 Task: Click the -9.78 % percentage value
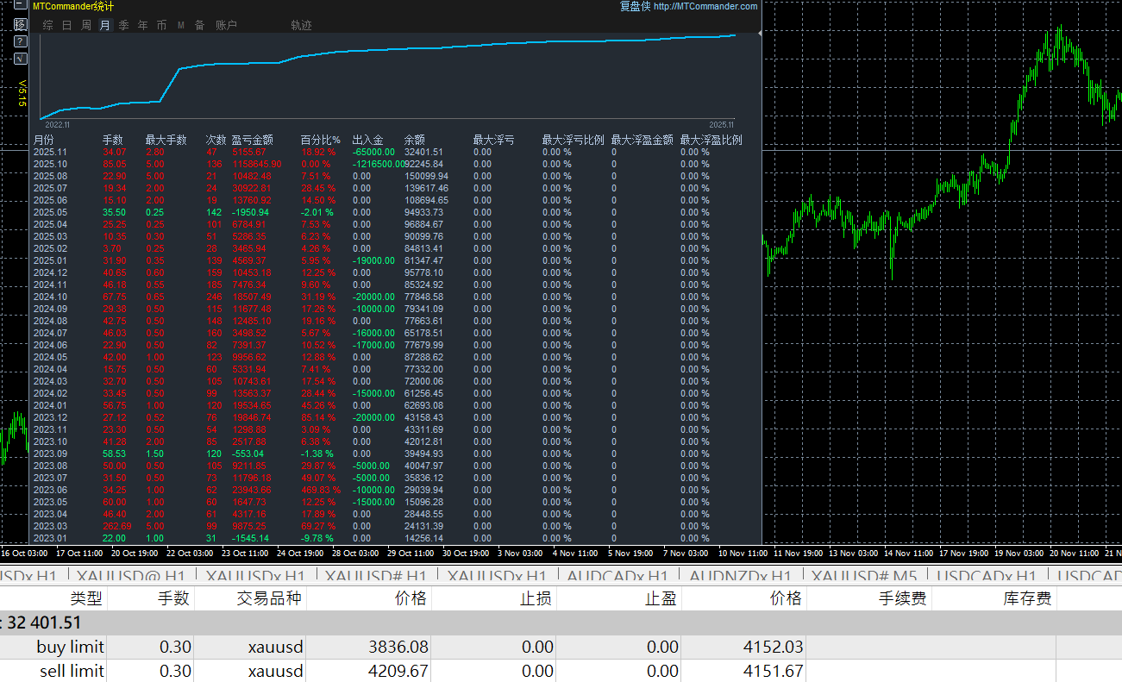point(317,538)
